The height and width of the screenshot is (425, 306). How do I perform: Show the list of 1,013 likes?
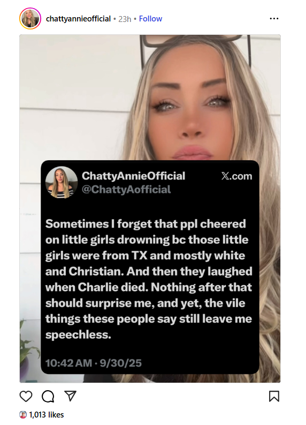[x=46, y=415]
